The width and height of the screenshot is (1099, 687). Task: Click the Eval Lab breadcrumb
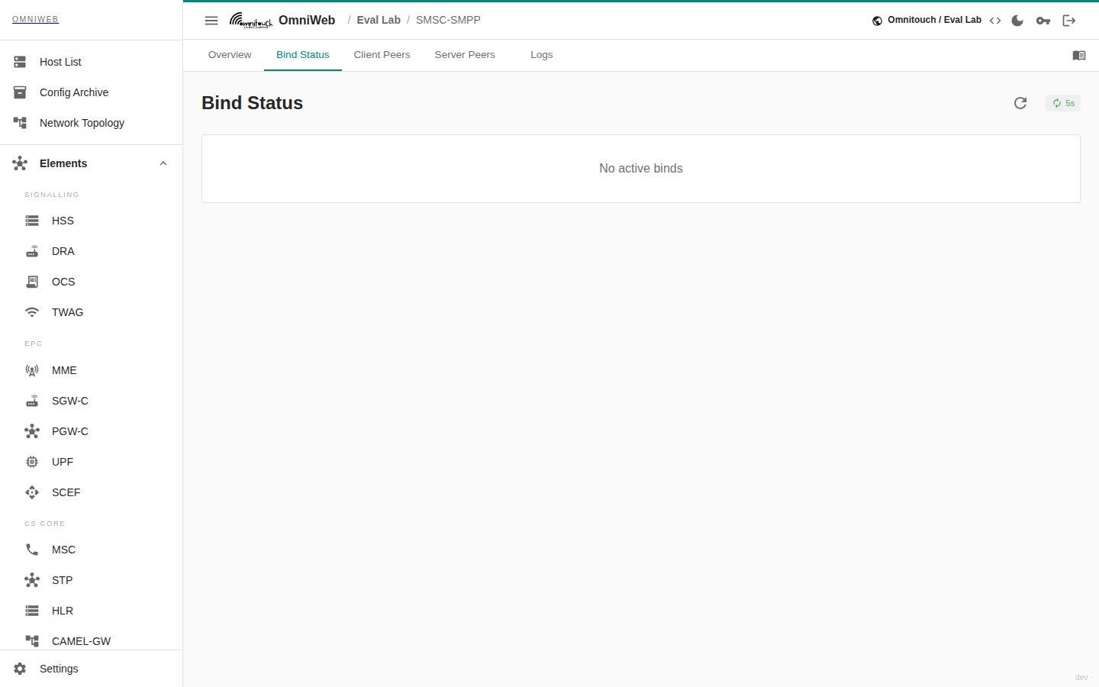(379, 20)
